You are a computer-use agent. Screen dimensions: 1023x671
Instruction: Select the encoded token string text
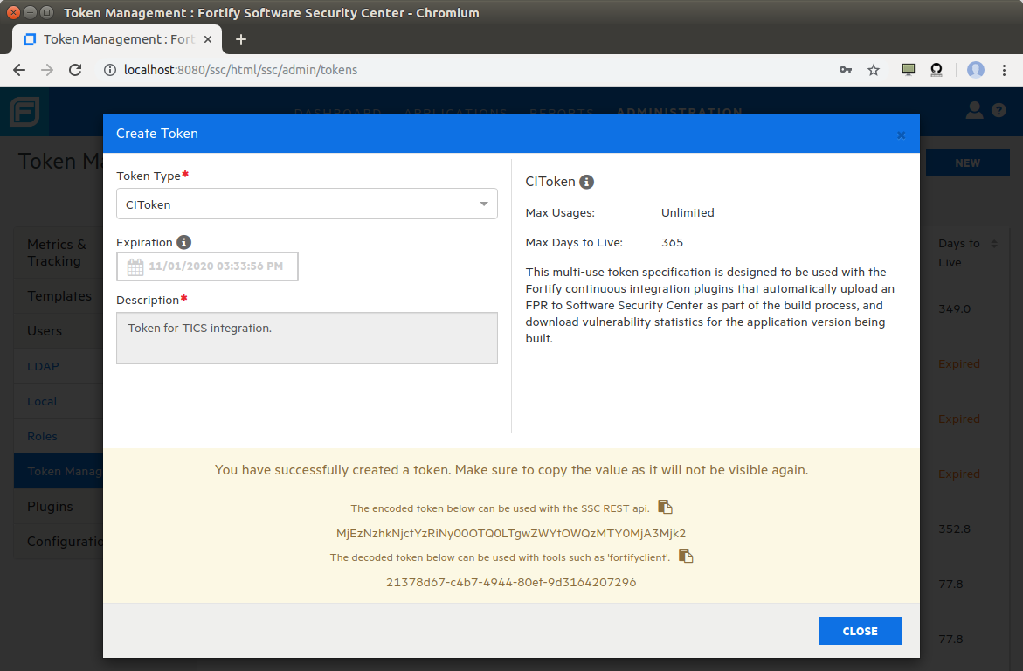[511, 533]
